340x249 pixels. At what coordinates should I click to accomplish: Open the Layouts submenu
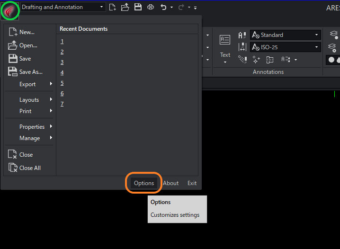29,100
